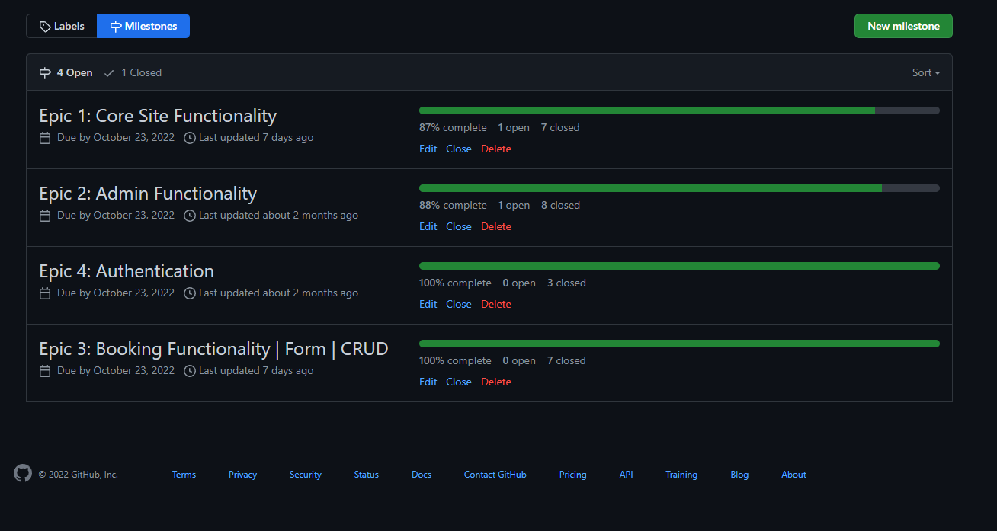The image size is (997, 531).
Task: Click '88% complete' text in Epic 2
Action: 453,205
